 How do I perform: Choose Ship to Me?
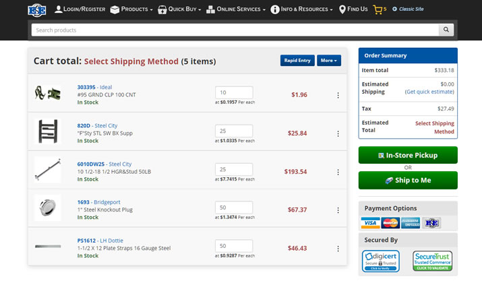408,181
